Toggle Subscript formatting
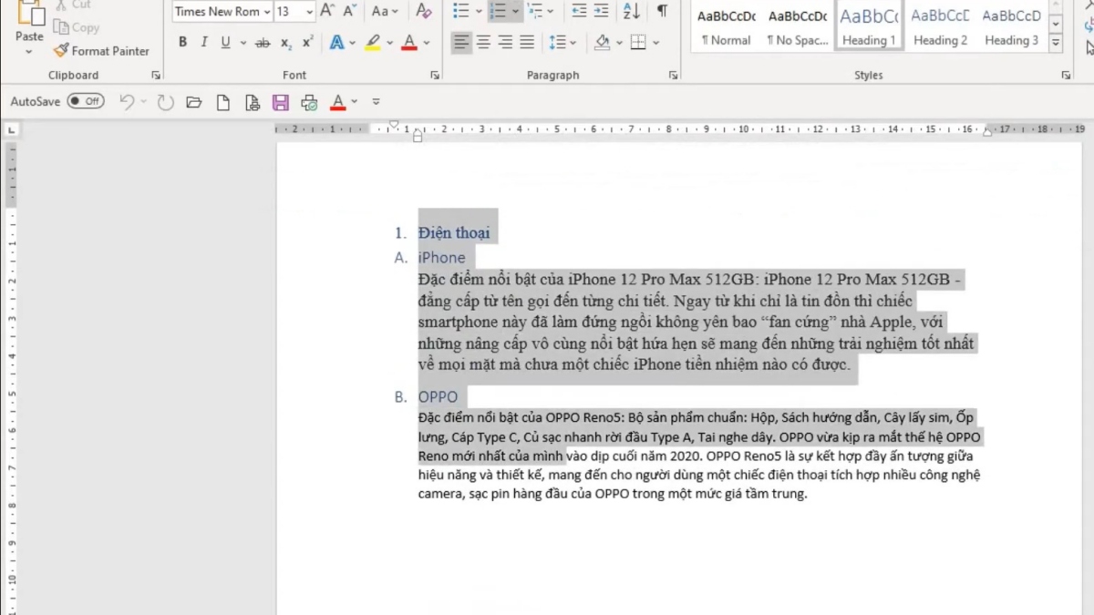1094x615 pixels. [286, 42]
